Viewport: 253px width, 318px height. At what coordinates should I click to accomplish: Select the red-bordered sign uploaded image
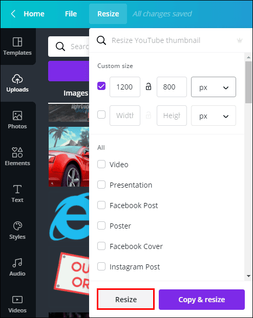pyautogui.click(x=72, y=274)
